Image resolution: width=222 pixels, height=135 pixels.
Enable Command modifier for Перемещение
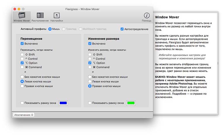pyautogui.click(x=22, y=67)
